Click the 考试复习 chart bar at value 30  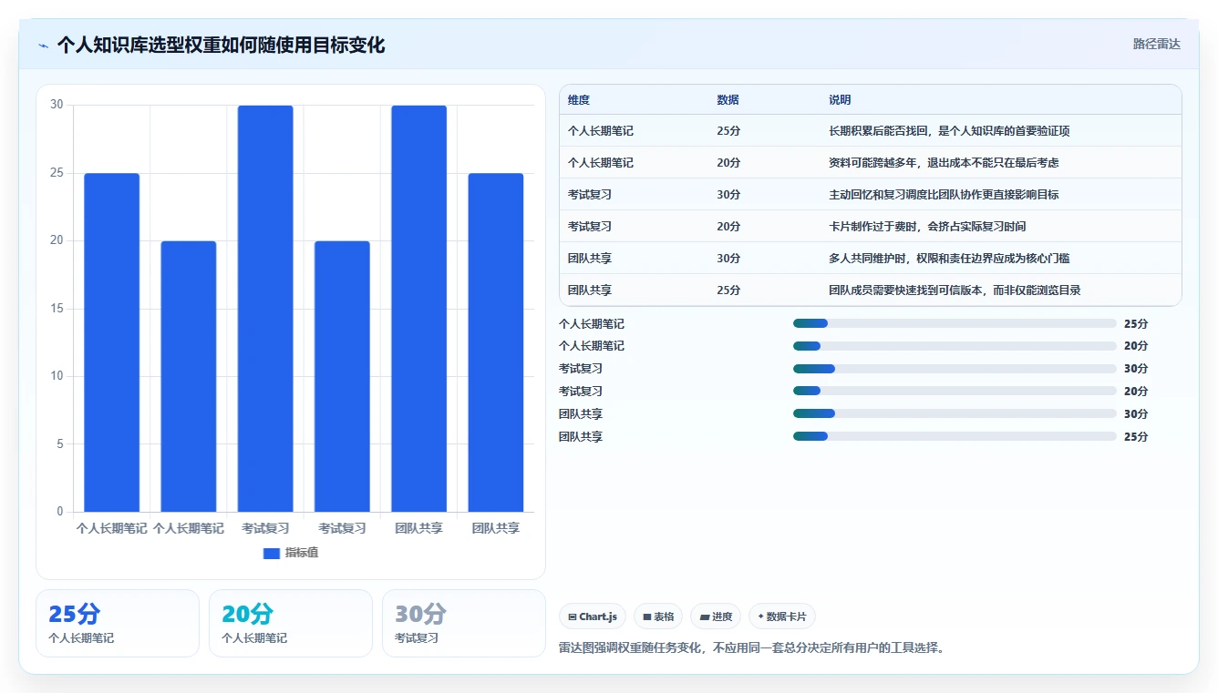(x=265, y=309)
